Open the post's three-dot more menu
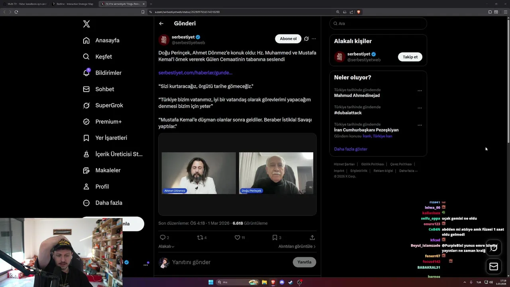The height and width of the screenshot is (287, 510). (x=314, y=39)
